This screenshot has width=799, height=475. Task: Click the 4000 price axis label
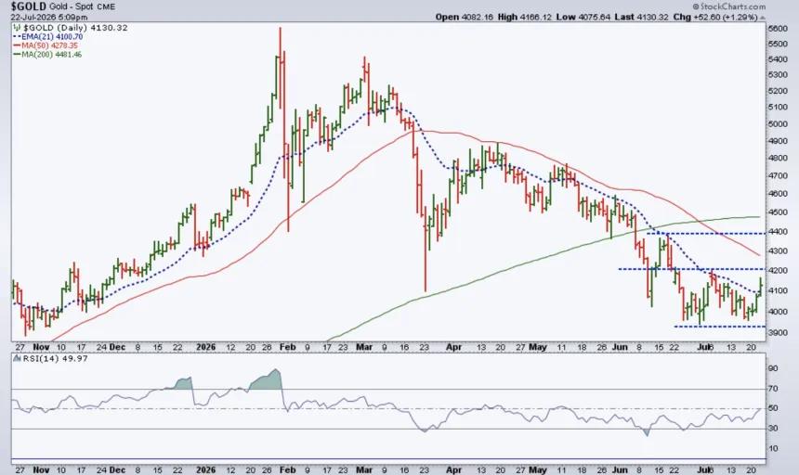pos(778,311)
